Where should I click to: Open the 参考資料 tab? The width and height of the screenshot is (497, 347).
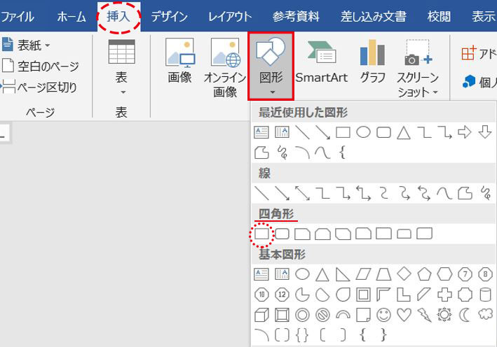click(296, 17)
